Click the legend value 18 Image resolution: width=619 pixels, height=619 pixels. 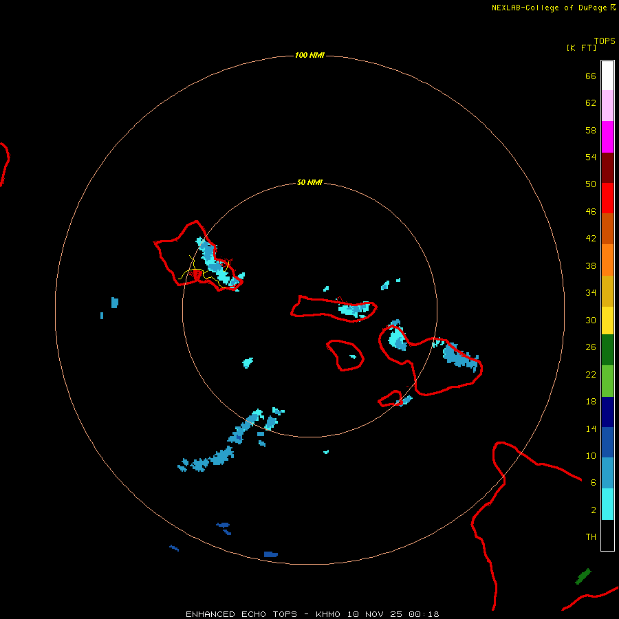591,402
